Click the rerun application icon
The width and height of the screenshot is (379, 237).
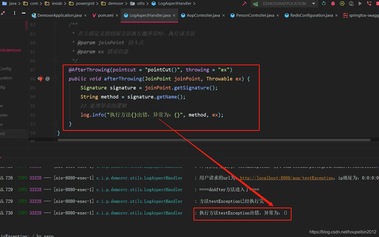click(323, 3)
